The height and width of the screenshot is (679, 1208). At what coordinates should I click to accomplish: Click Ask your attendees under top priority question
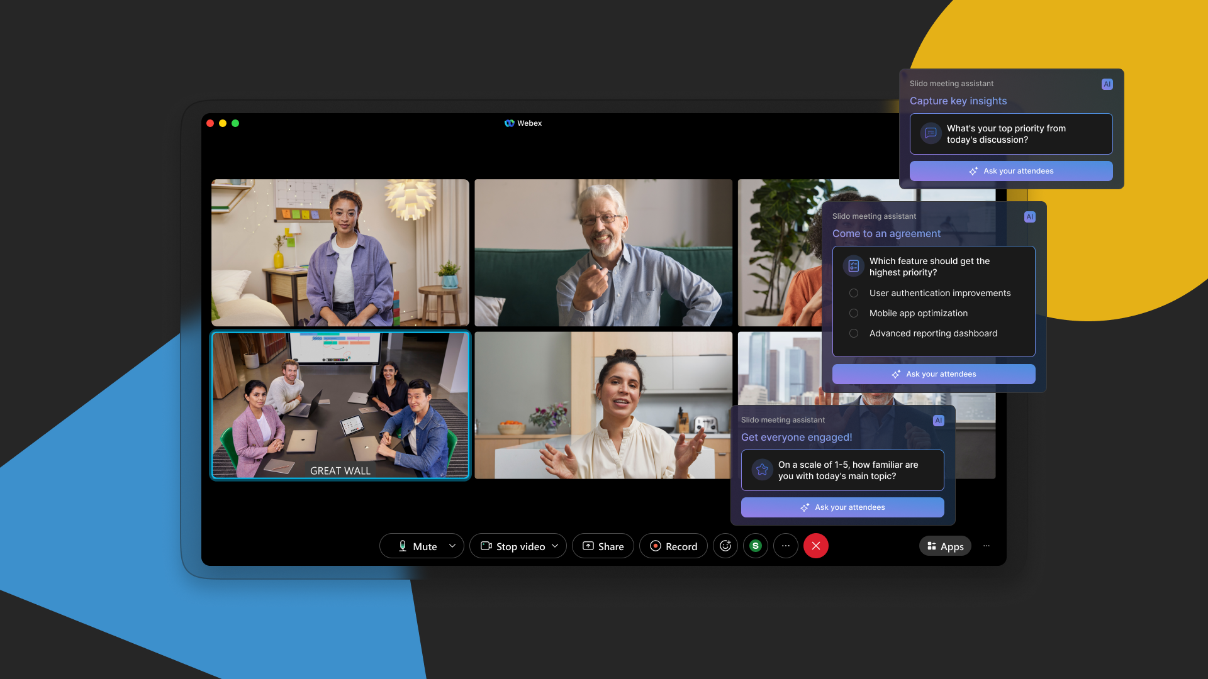click(x=1011, y=171)
